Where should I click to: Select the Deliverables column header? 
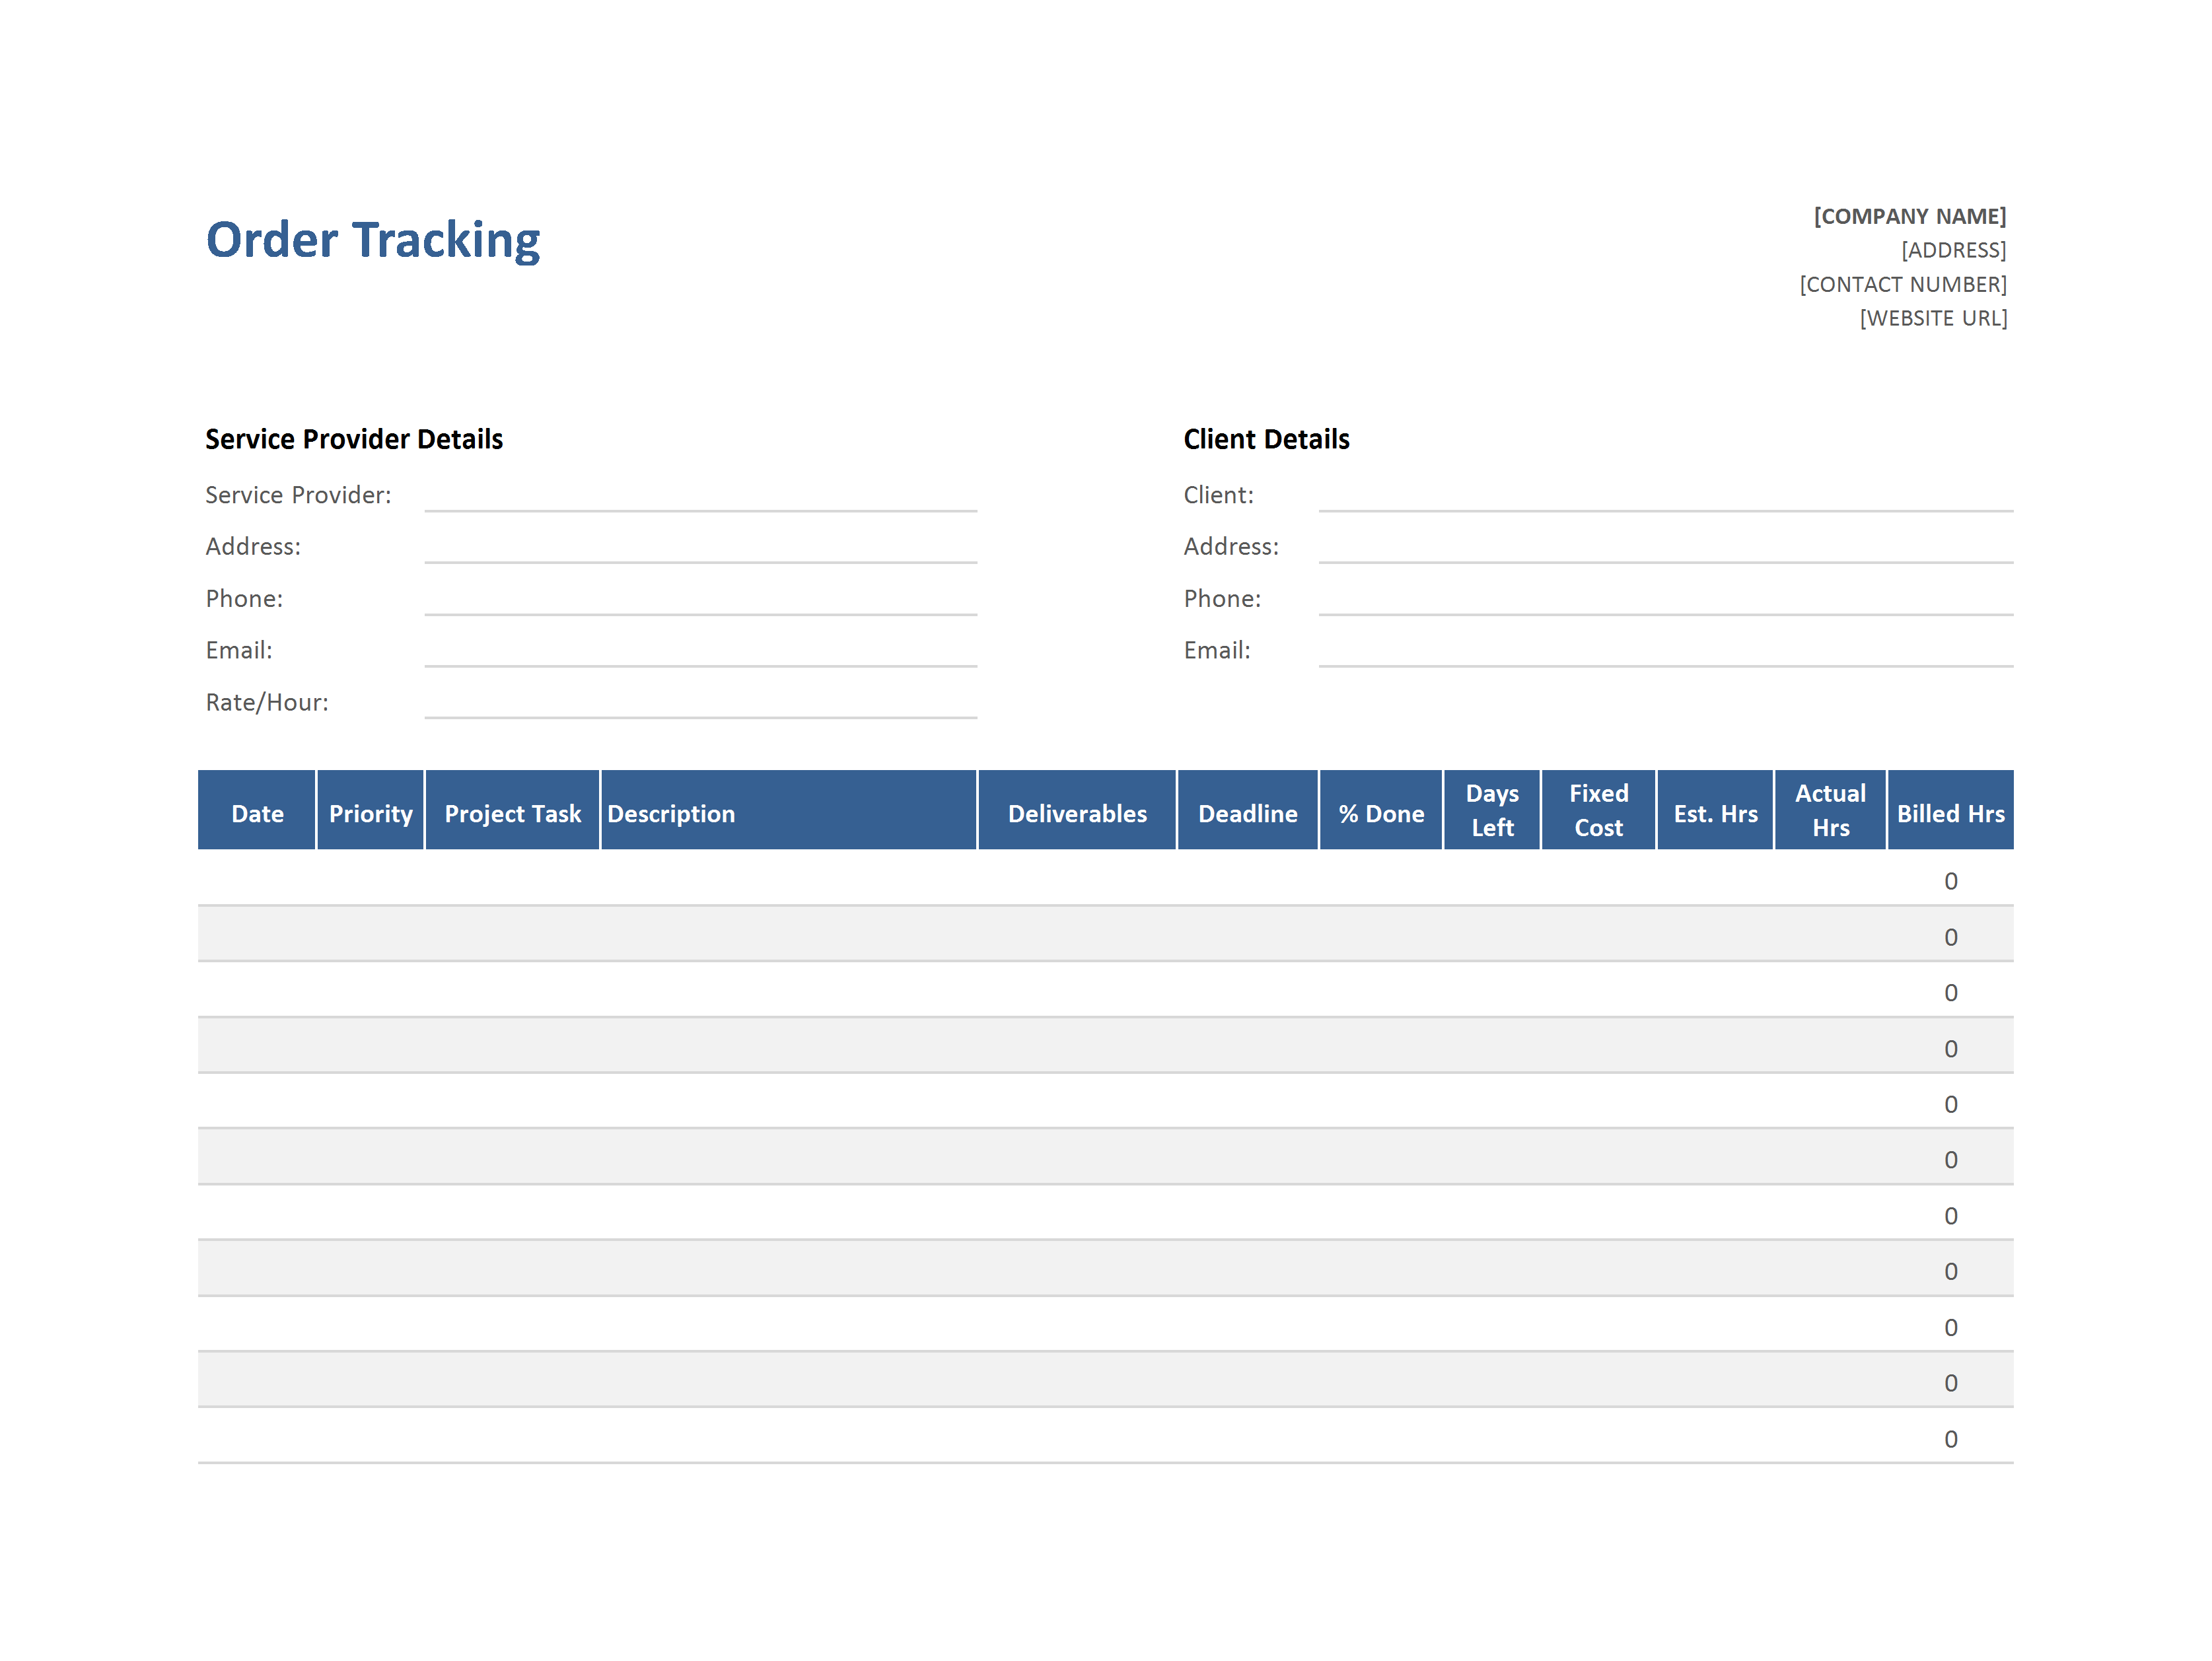click(x=1077, y=810)
